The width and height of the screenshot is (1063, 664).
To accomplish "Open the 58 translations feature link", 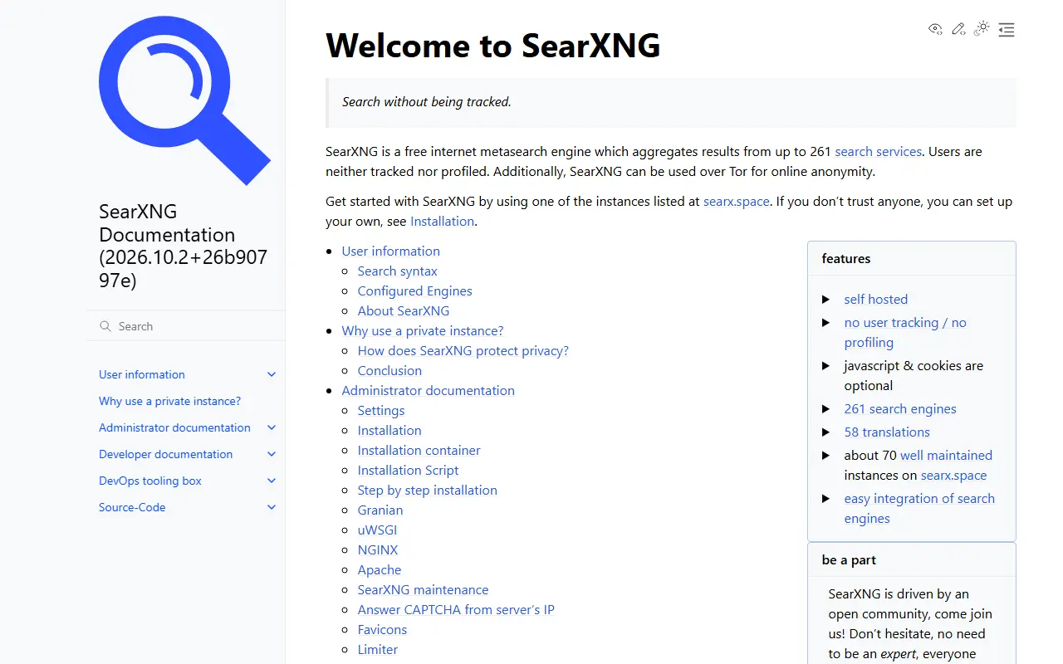I will point(887,432).
